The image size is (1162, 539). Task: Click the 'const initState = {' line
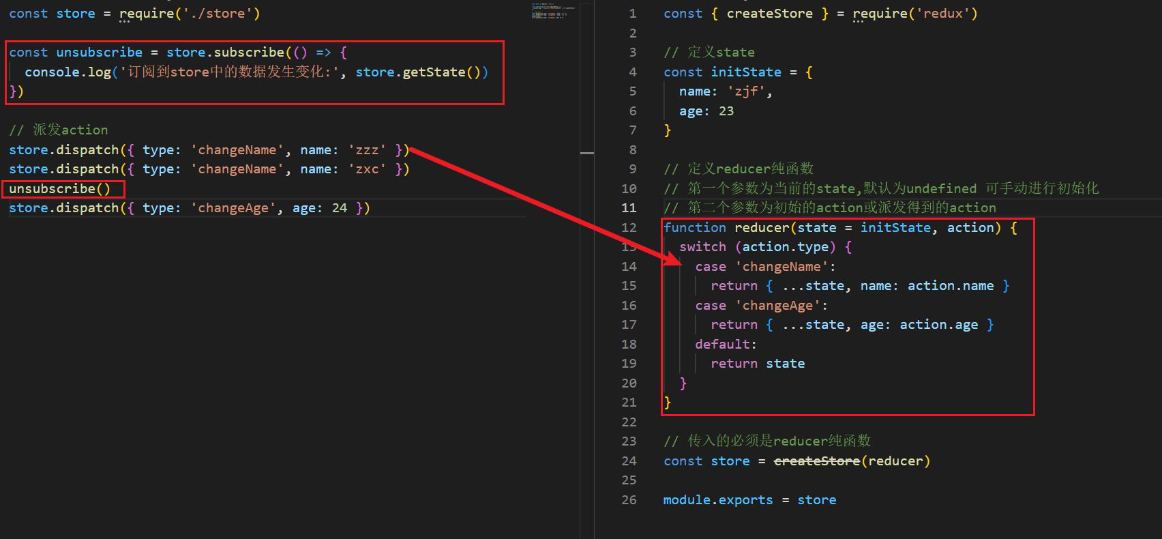[x=738, y=72]
